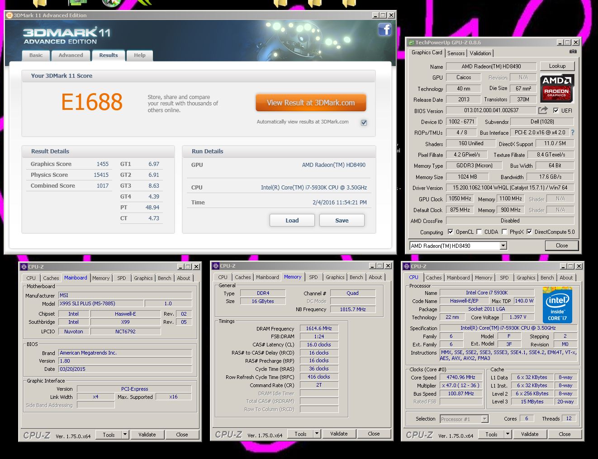The width and height of the screenshot is (598, 459).
Task: Open Tools dropdown arrow in CPU-Z Memory window
Action: tap(317, 434)
